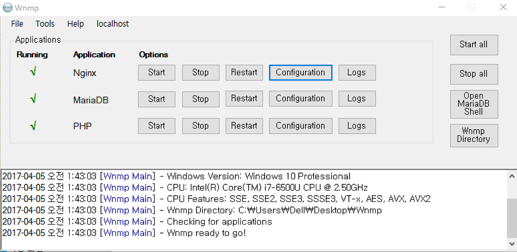Screen dimensions: 517x252
Task: Open the File menu
Action: click(17, 24)
